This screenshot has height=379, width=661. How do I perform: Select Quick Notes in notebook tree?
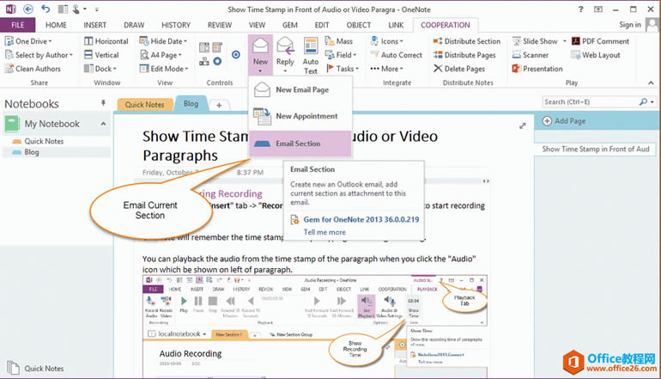44,141
